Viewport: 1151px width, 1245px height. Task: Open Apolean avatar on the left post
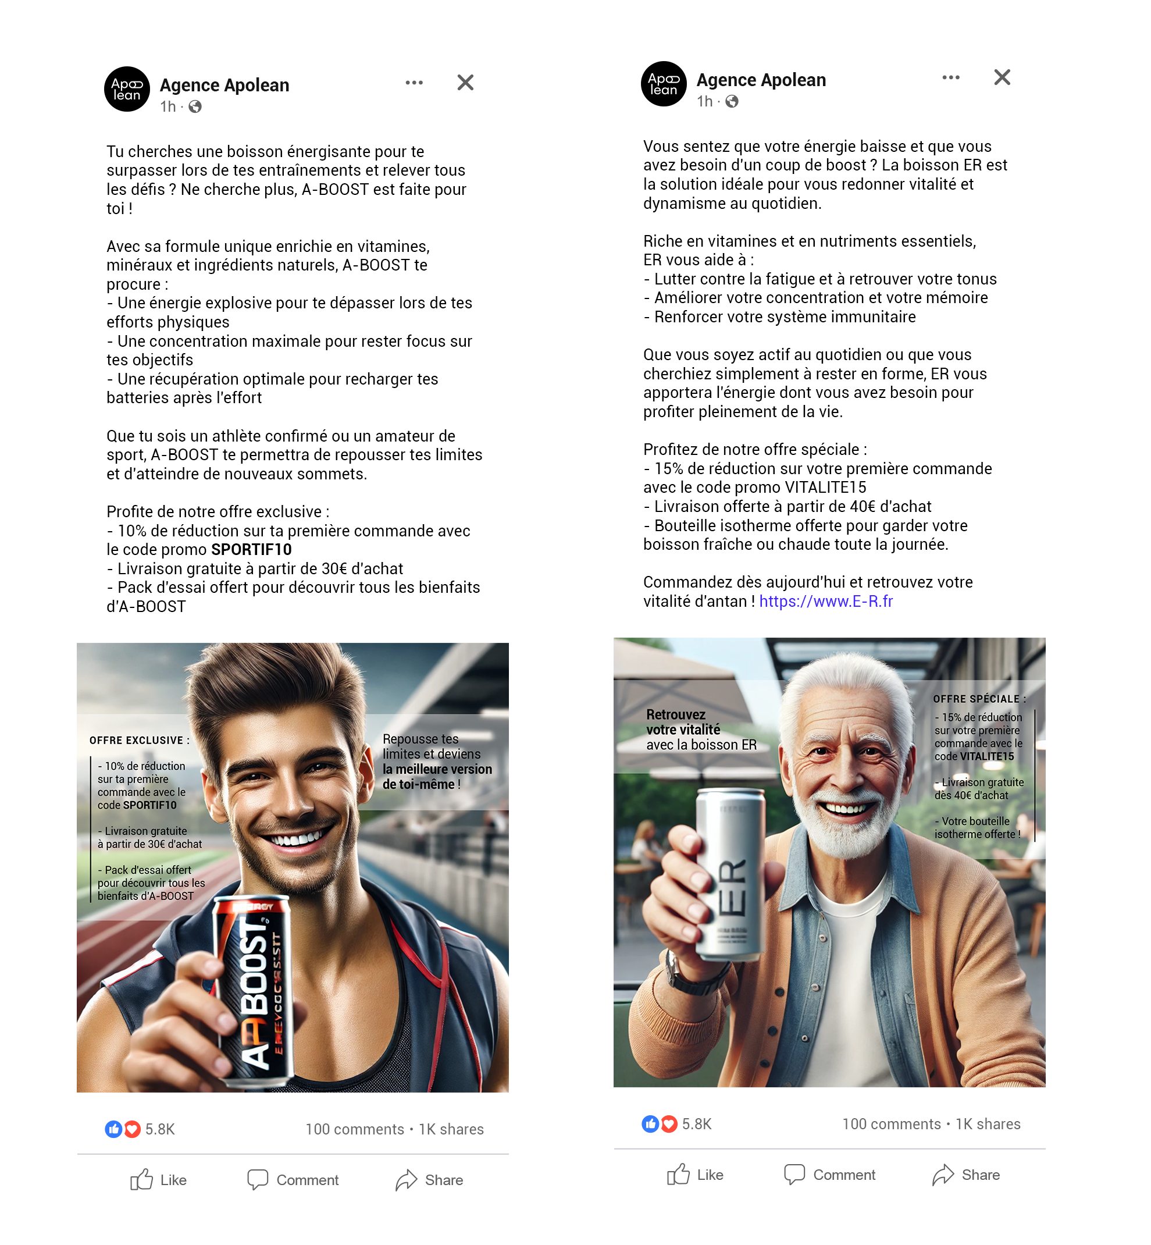click(127, 89)
